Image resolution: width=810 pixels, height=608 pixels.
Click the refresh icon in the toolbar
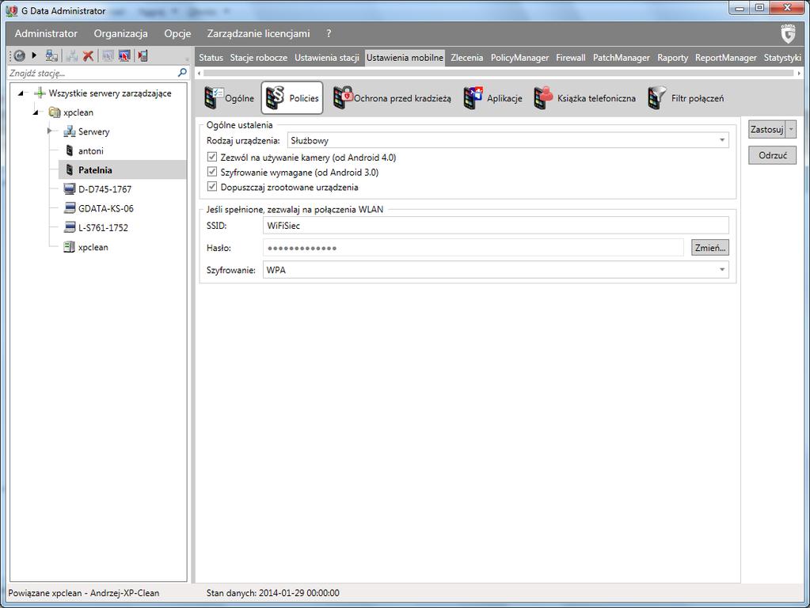(x=19, y=55)
